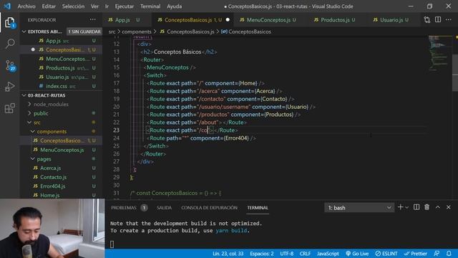Viewport: 458px width, 258px height.
Task: Open the Search view in activity bar
Action: coord(9,44)
